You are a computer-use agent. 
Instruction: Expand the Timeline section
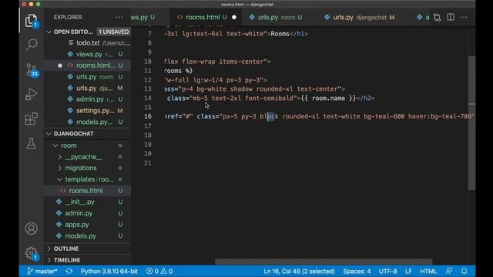pyautogui.click(x=87, y=260)
